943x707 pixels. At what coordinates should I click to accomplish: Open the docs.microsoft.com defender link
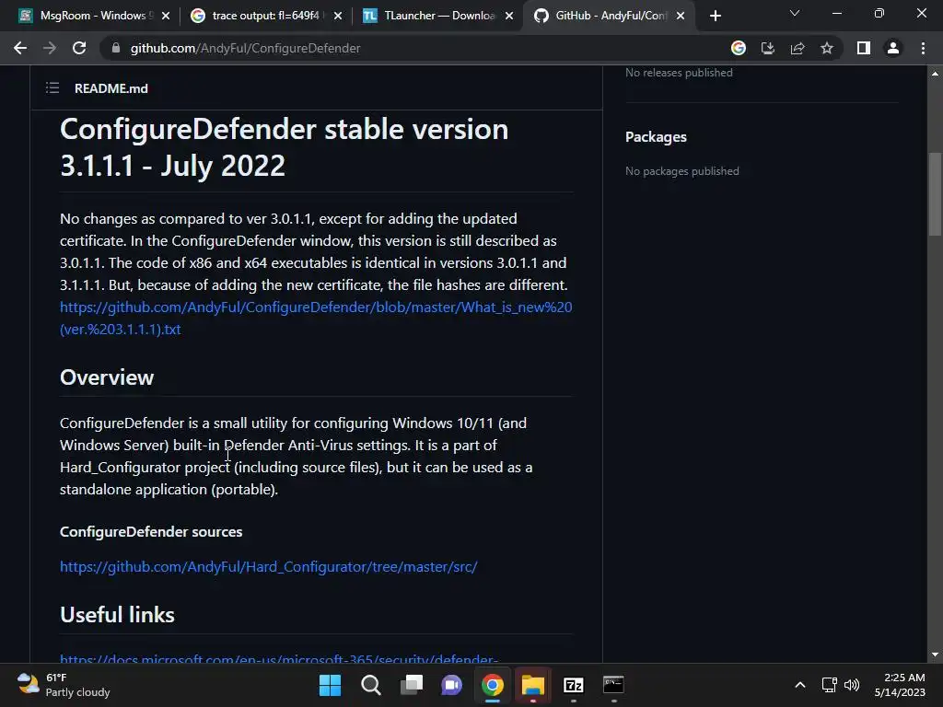278,658
